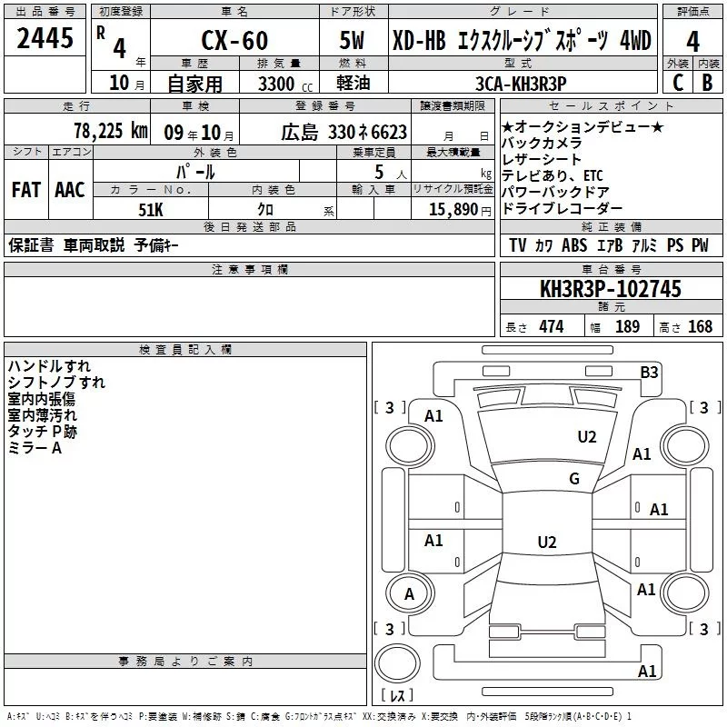The image size is (727, 727).
Task: Select the inspection date 09年10月
Action: [199, 133]
